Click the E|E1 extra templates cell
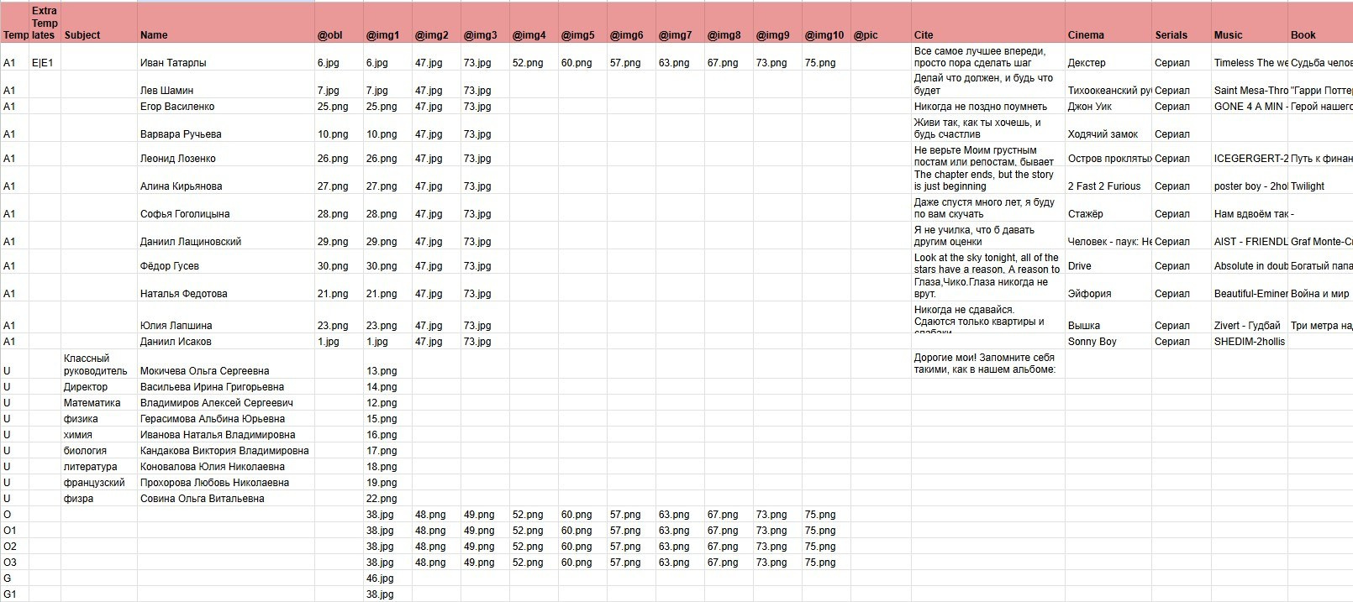This screenshot has width=1353, height=602. coord(43,63)
